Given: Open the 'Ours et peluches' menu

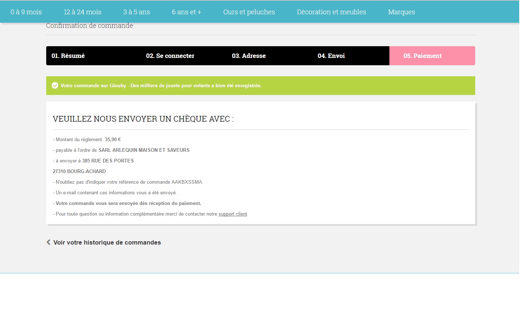Looking at the screenshot, I should click(249, 12).
